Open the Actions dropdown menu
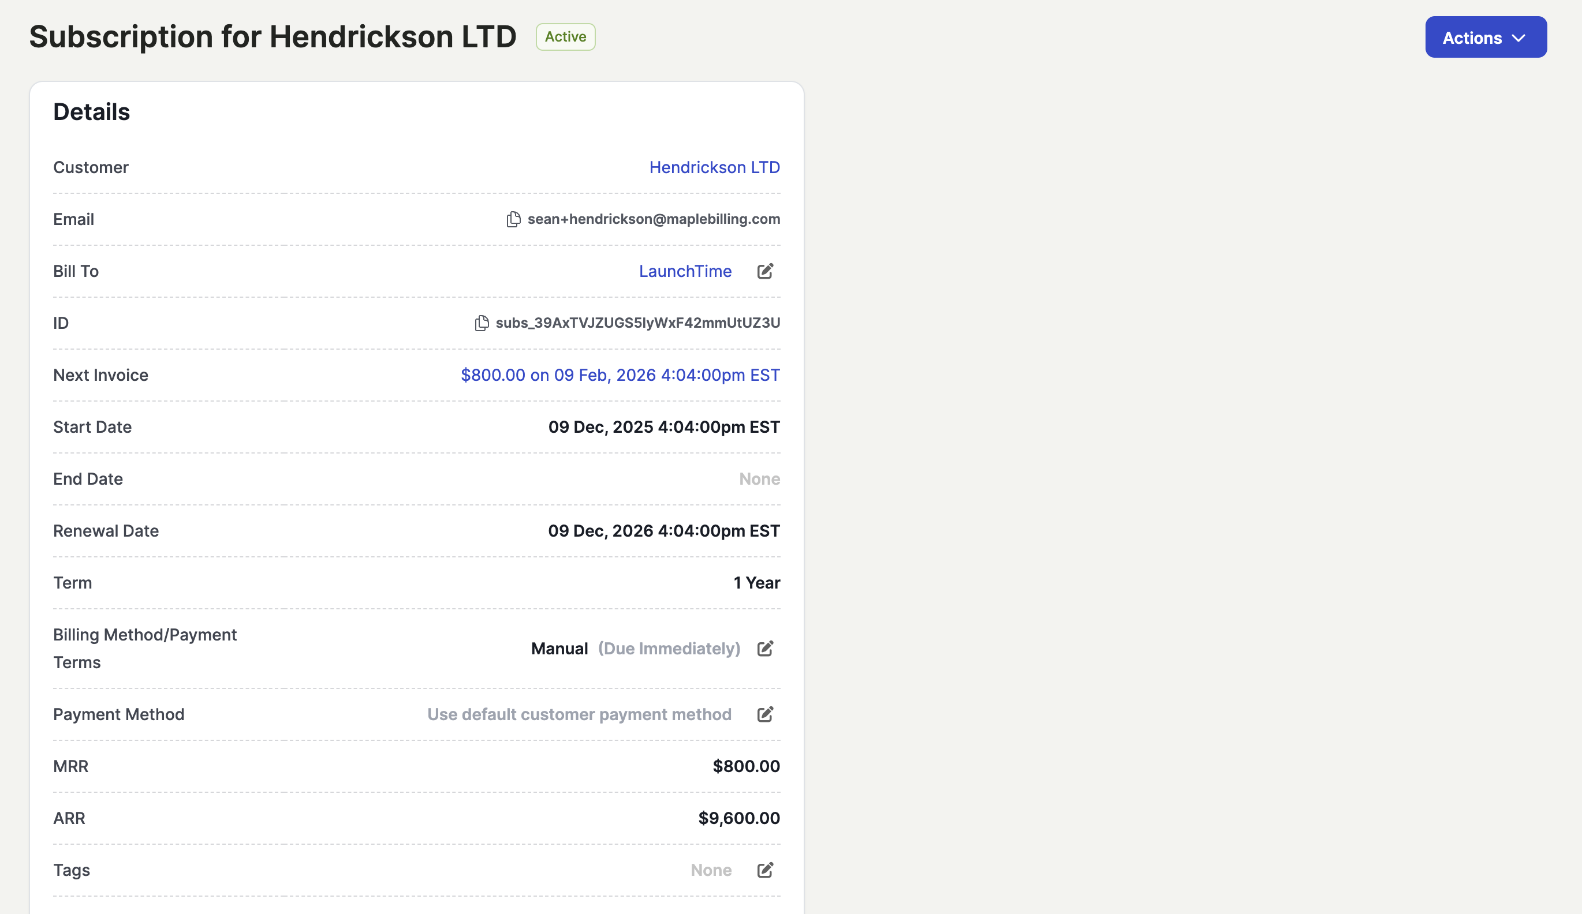The width and height of the screenshot is (1582, 914). [1472, 38]
